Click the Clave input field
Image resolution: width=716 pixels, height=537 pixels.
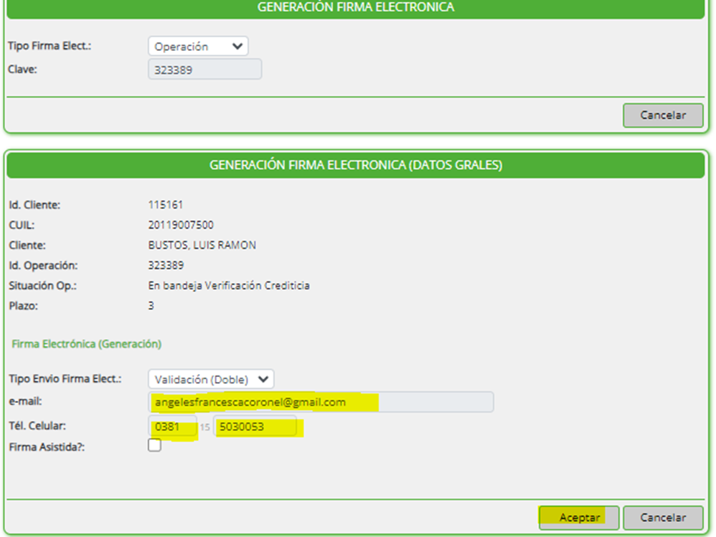pos(204,70)
